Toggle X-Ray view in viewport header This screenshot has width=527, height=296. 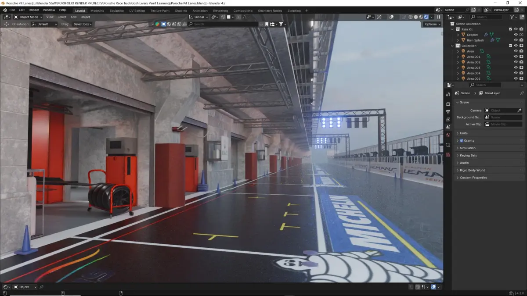(x=403, y=17)
